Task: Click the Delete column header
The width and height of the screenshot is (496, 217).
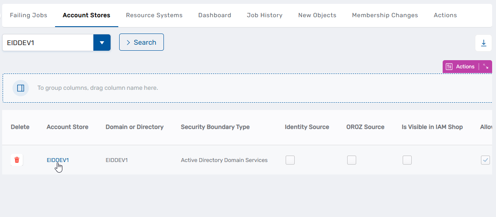Action: click(x=20, y=127)
